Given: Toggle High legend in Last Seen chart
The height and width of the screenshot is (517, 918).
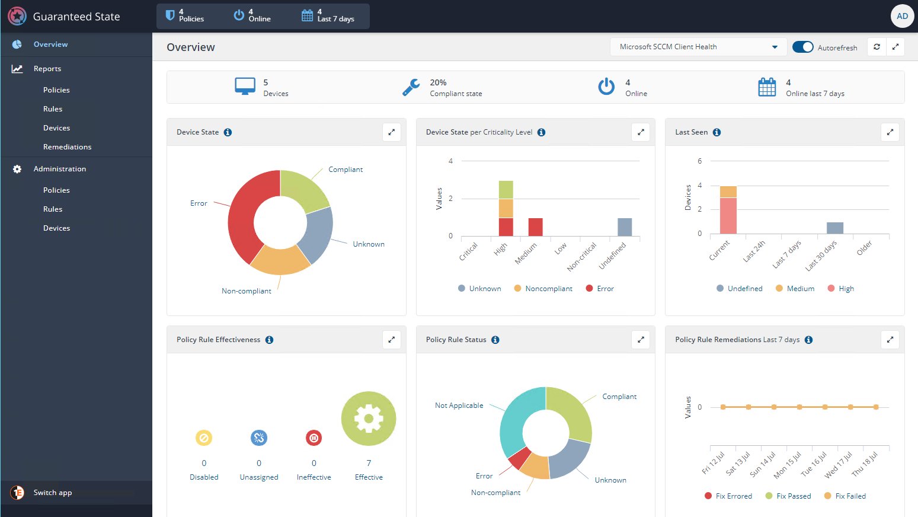Looking at the screenshot, I should (x=841, y=289).
